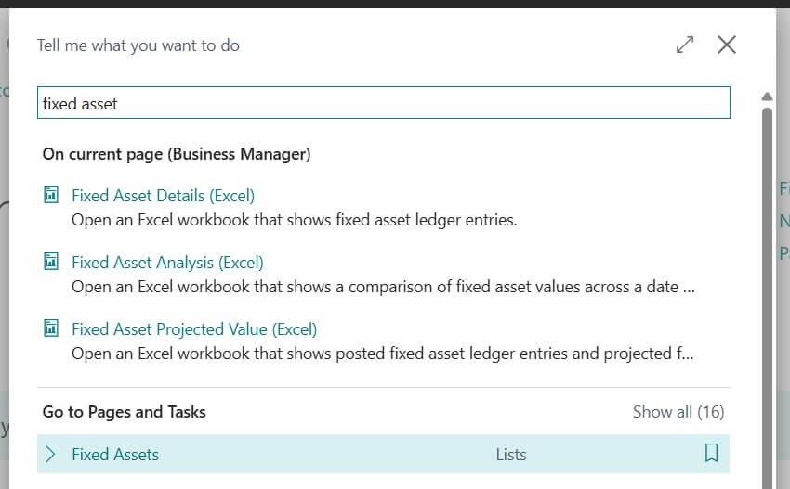Click the vertical scrollbar thumb
Image resolution: width=790 pixels, height=489 pixels.
(x=767, y=278)
